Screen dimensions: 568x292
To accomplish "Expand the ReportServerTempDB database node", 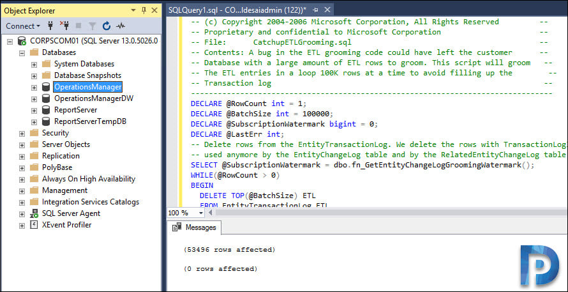I will 34,122.
